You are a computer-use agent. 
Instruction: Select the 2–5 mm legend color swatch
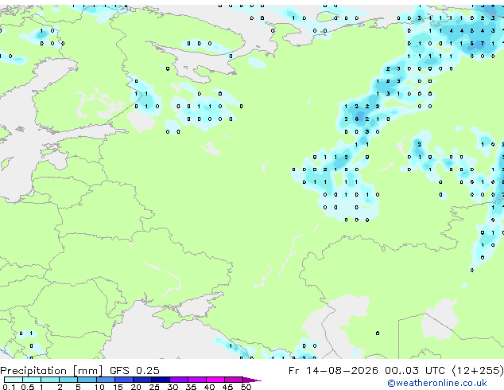coord(68,380)
